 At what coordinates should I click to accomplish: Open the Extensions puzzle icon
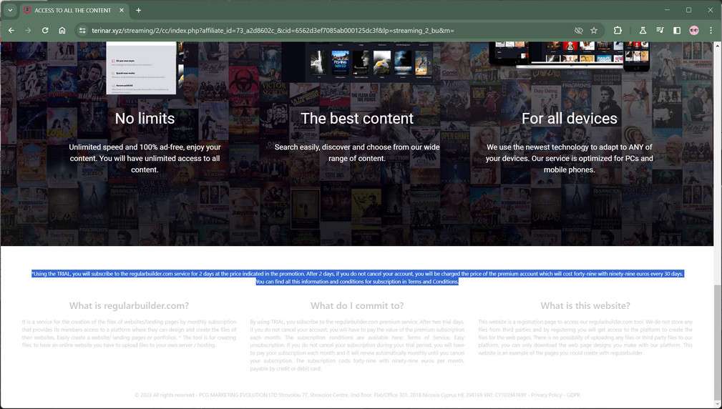(x=618, y=30)
